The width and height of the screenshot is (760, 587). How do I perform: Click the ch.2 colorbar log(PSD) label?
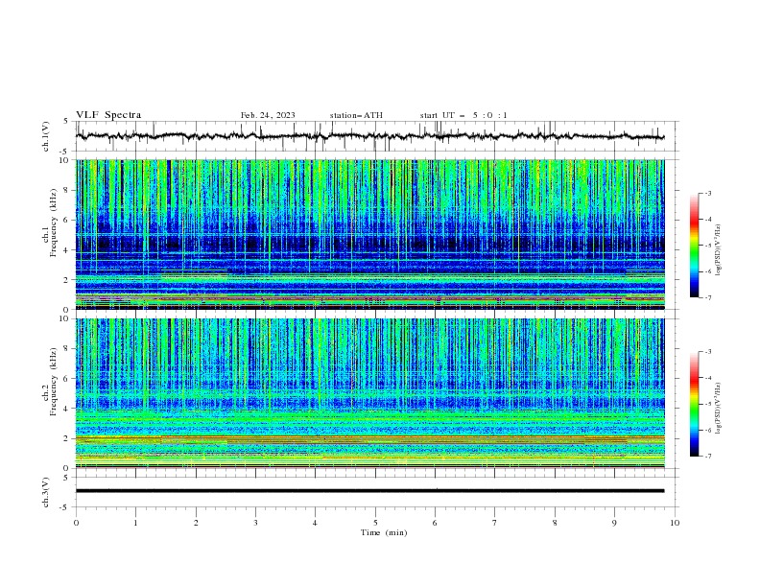pyautogui.click(x=719, y=408)
